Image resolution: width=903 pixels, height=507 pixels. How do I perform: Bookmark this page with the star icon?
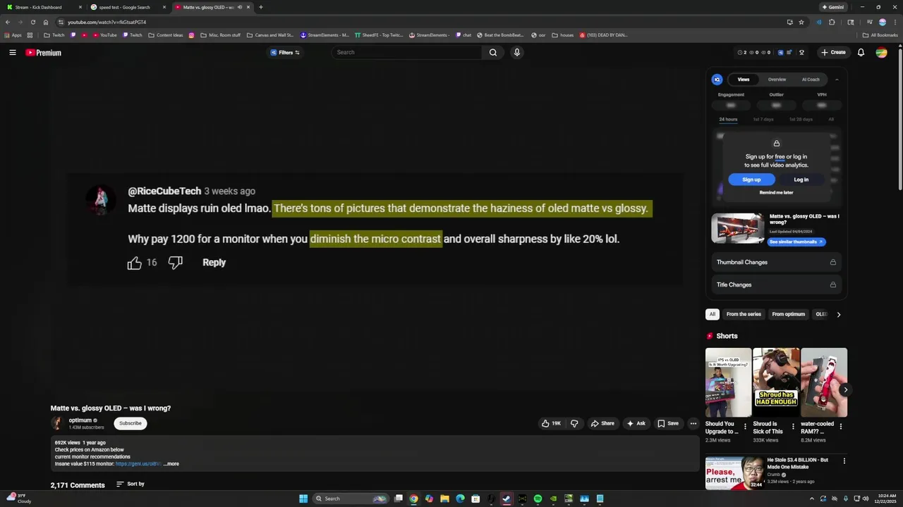tap(801, 22)
